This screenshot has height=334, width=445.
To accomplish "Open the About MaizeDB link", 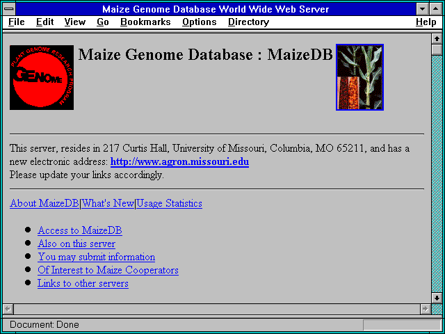I will pyautogui.click(x=44, y=203).
